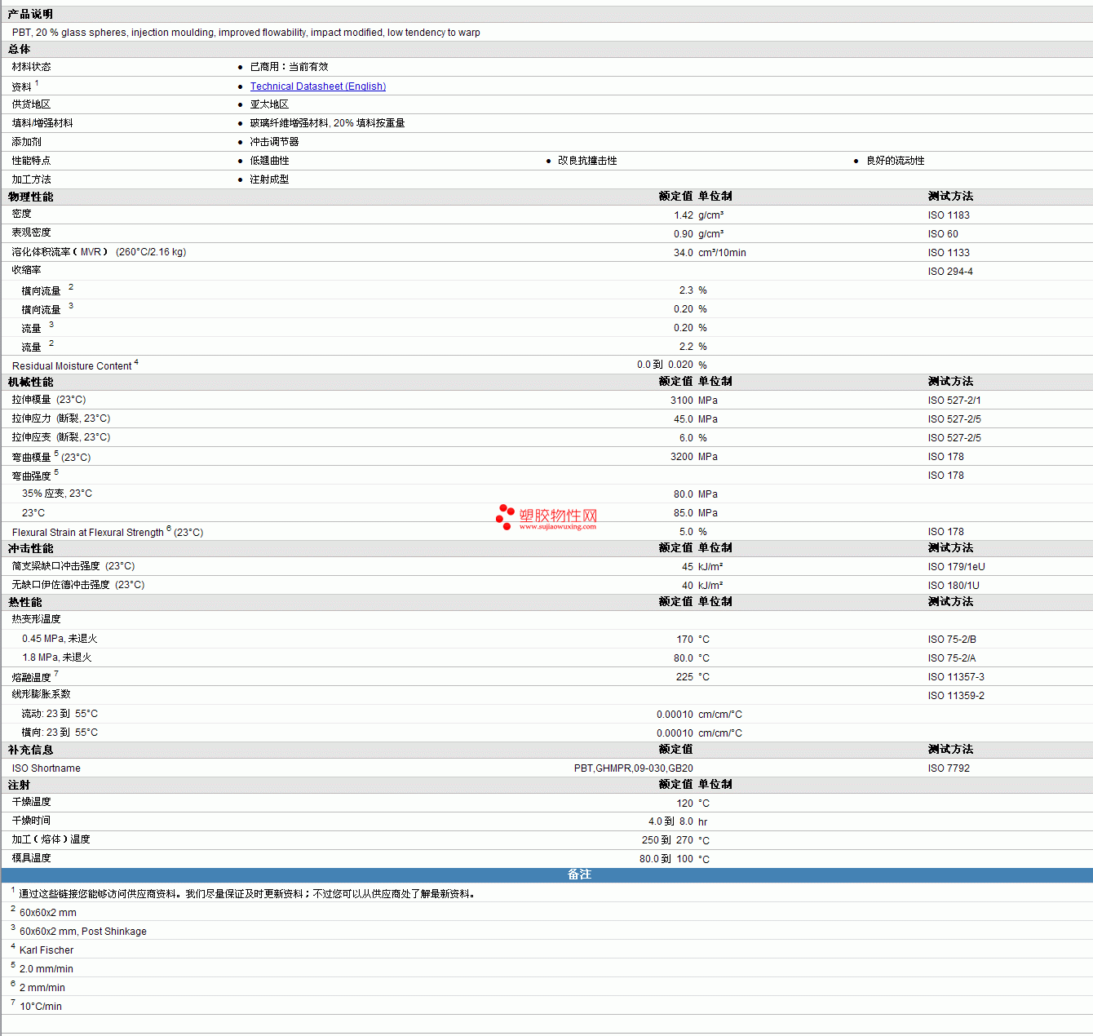
Task: Click the bullet before 良好的流动性
Action: [856, 162]
